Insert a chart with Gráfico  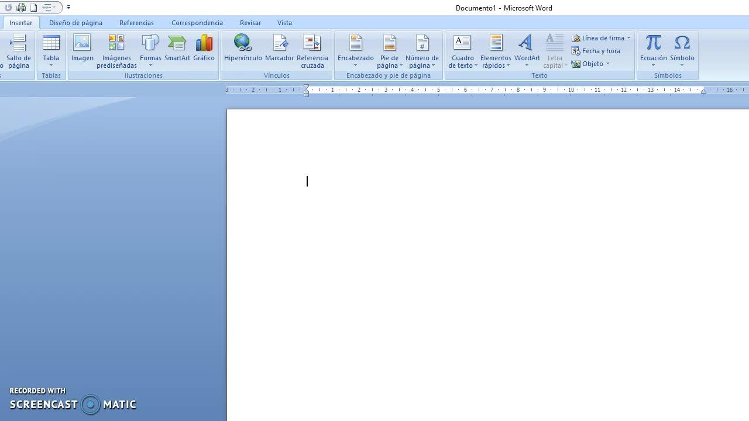point(204,49)
